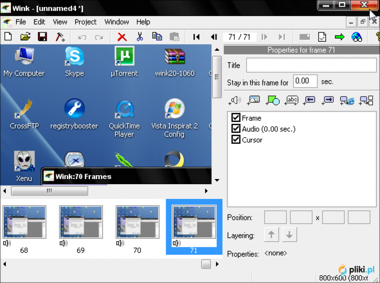
Task: Move layer up with the up arrow
Action: click(271, 235)
